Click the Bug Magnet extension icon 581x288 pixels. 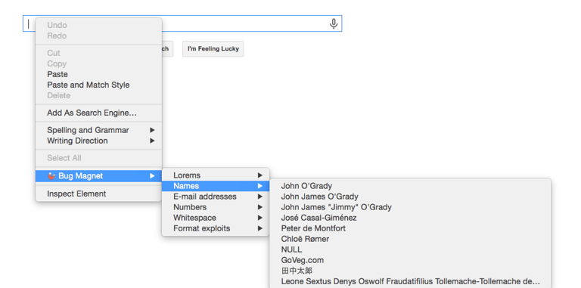click(52, 176)
